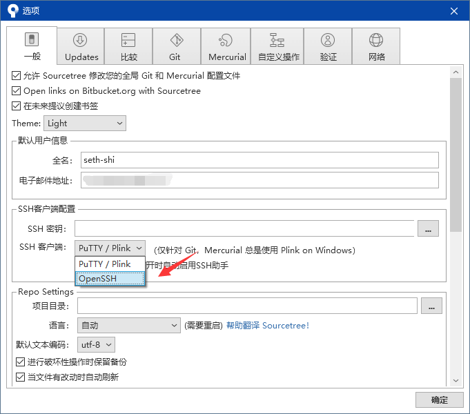Close the 选项 options dialog
Viewport: 470px width, 414px height.
click(x=454, y=11)
